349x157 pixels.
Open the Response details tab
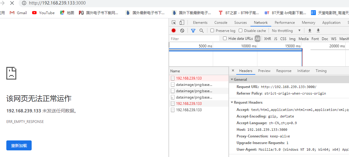284,71
